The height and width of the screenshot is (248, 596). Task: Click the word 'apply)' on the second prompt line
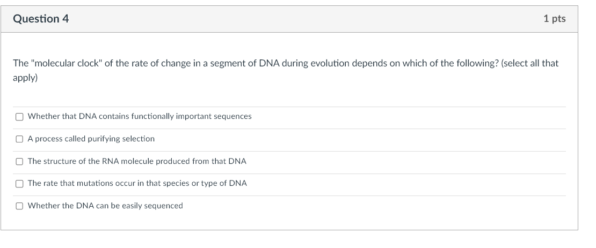[25, 77]
